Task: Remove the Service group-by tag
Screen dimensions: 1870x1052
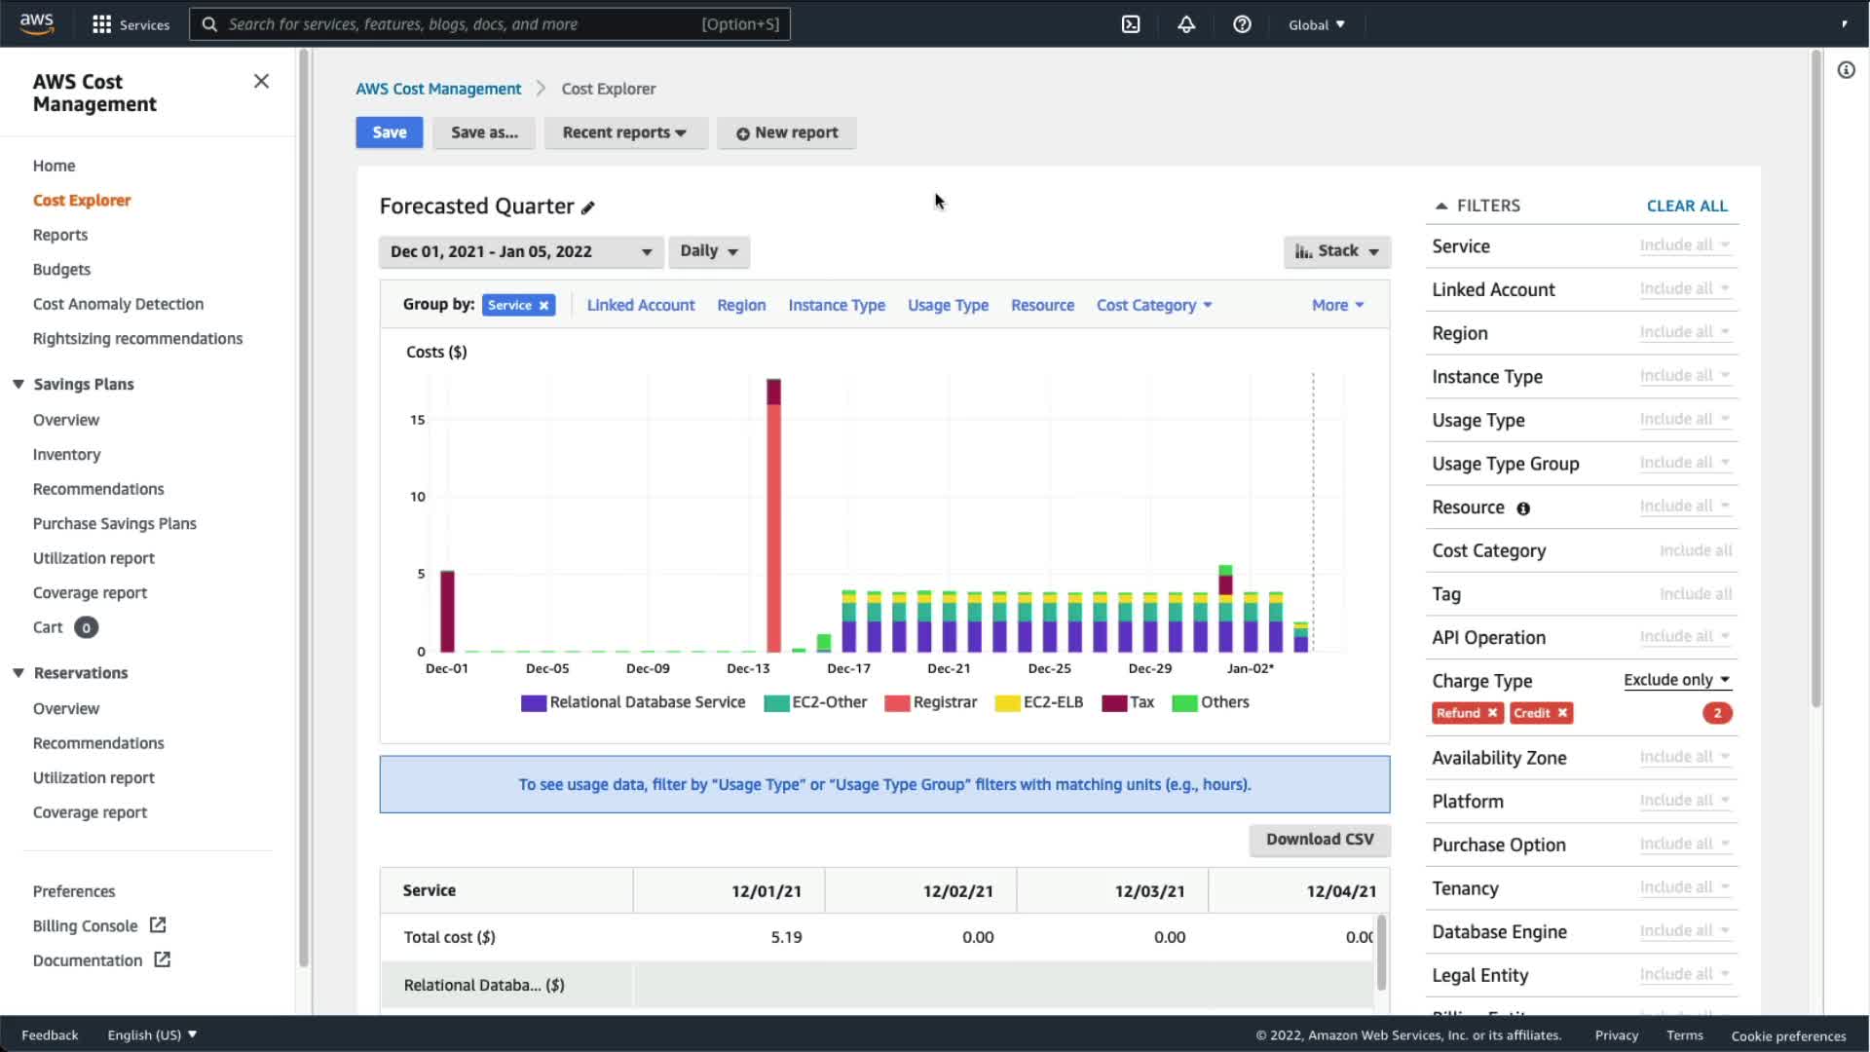Action: 544,306
